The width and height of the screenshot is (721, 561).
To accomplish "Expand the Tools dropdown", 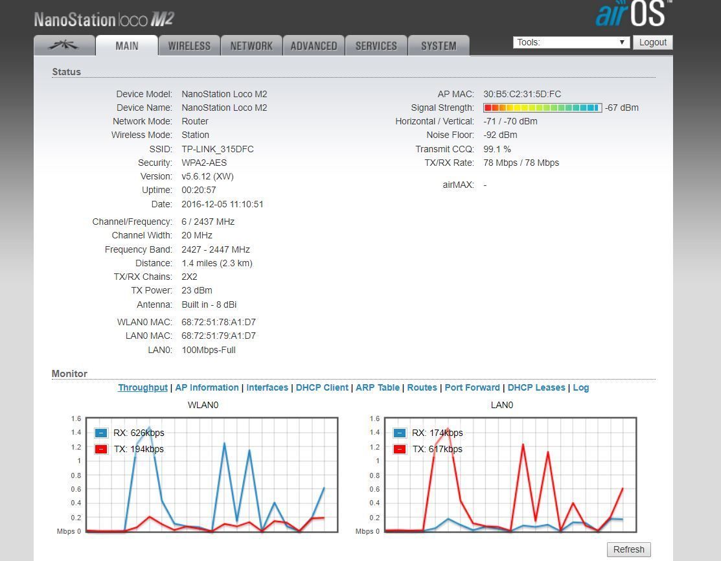I will pyautogui.click(x=571, y=42).
